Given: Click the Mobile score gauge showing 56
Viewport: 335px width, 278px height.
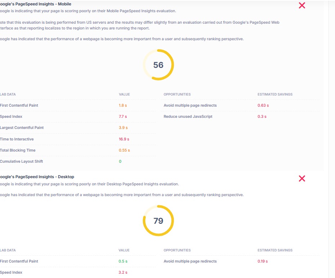Looking at the screenshot, I should pyautogui.click(x=158, y=65).
